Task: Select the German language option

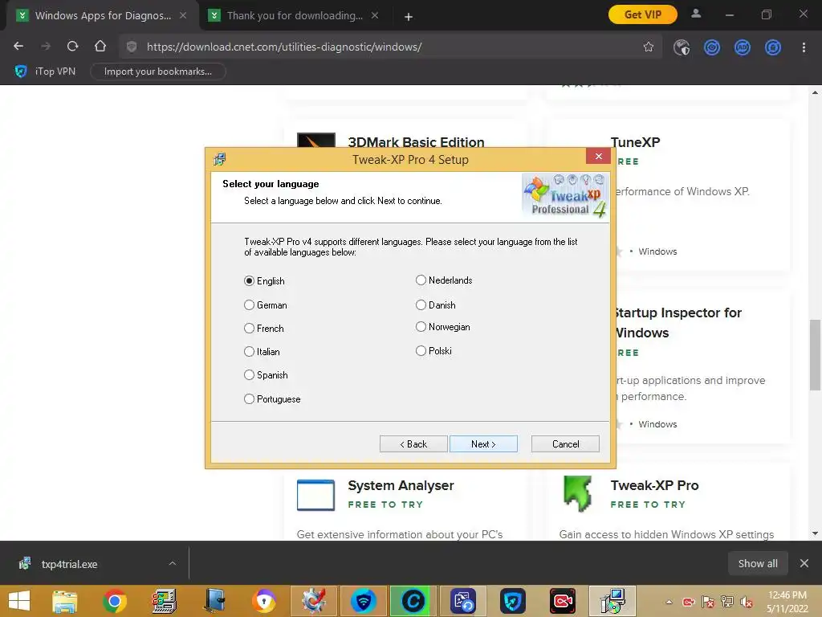Action: tap(249, 304)
